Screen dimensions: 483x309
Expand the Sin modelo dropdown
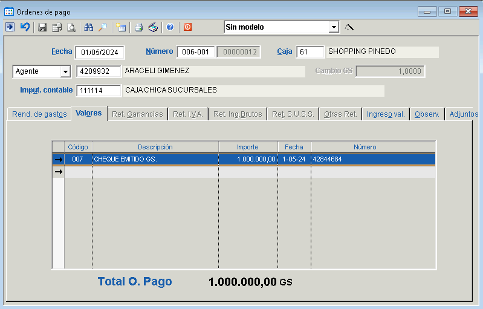(334, 27)
